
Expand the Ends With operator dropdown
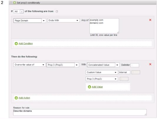tap(64, 20)
